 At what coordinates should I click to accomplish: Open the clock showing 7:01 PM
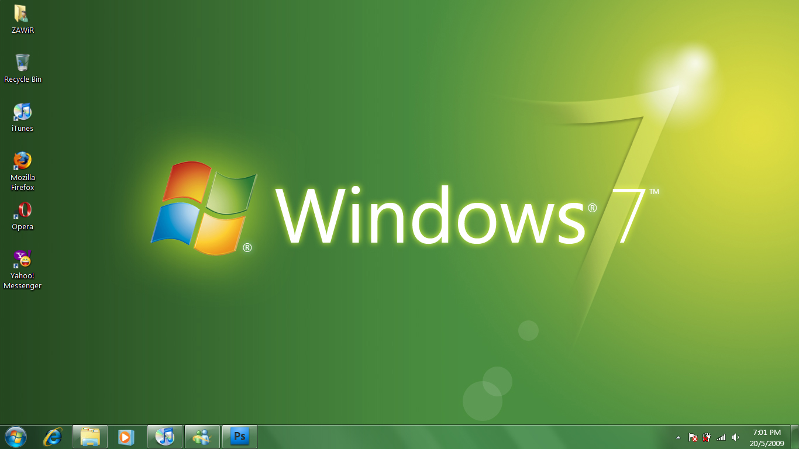(x=767, y=437)
